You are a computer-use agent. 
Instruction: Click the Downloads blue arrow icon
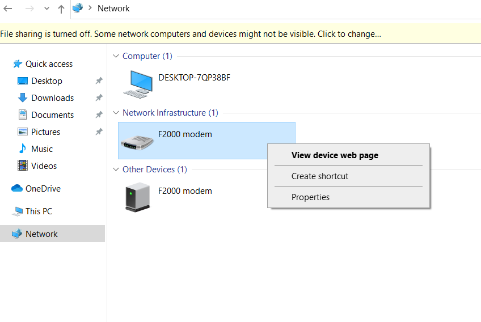coord(22,98)
